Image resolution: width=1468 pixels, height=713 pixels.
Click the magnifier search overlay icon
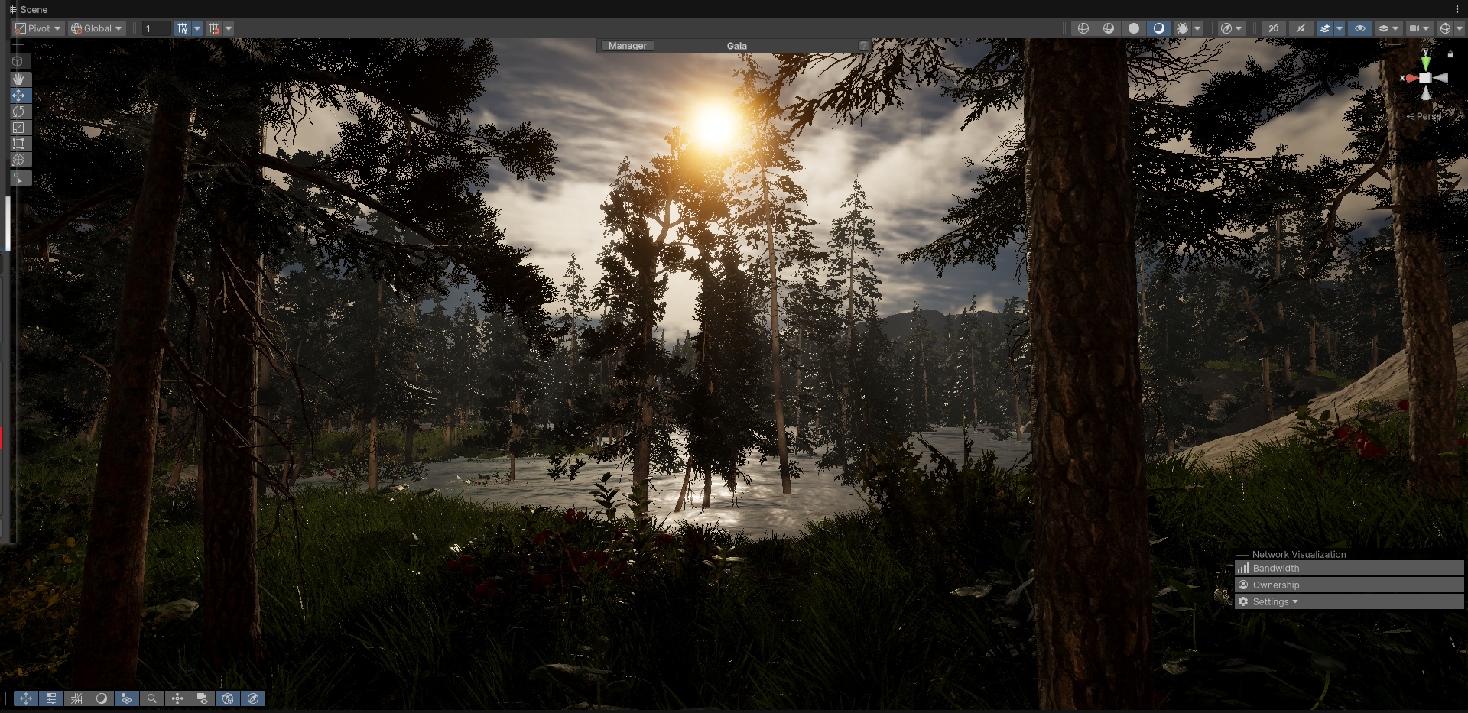click(x=151, y=698)
